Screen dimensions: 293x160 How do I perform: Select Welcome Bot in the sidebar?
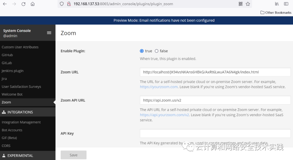(12, 94)
